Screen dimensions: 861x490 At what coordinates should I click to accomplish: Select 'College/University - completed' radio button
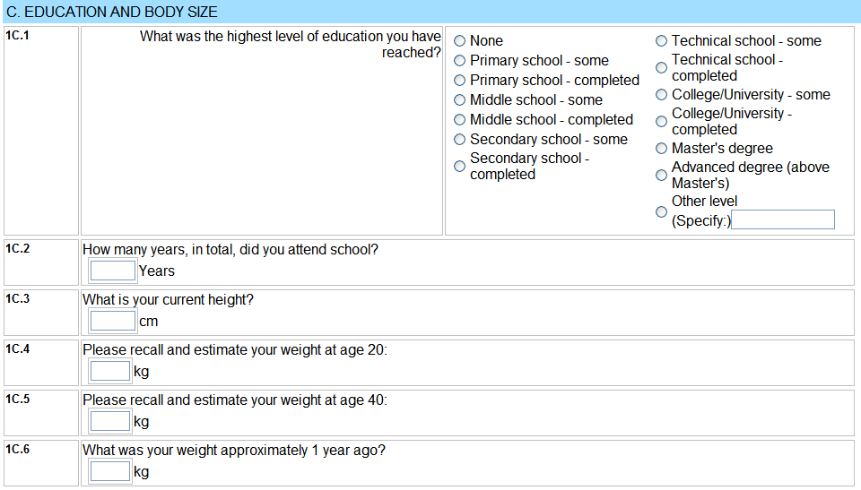point(662,122)
